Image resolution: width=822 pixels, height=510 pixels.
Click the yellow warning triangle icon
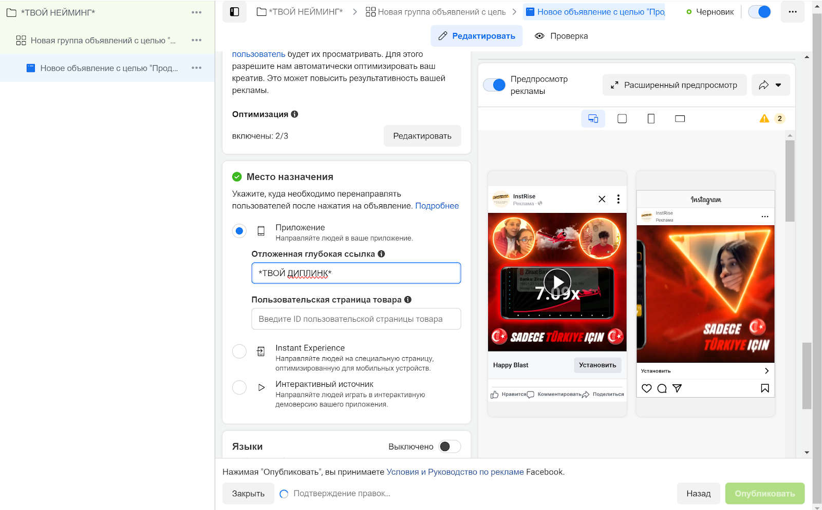(764, 119)
